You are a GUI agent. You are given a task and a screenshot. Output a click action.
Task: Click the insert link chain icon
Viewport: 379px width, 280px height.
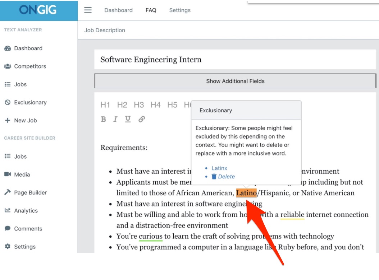pos(142,119)
